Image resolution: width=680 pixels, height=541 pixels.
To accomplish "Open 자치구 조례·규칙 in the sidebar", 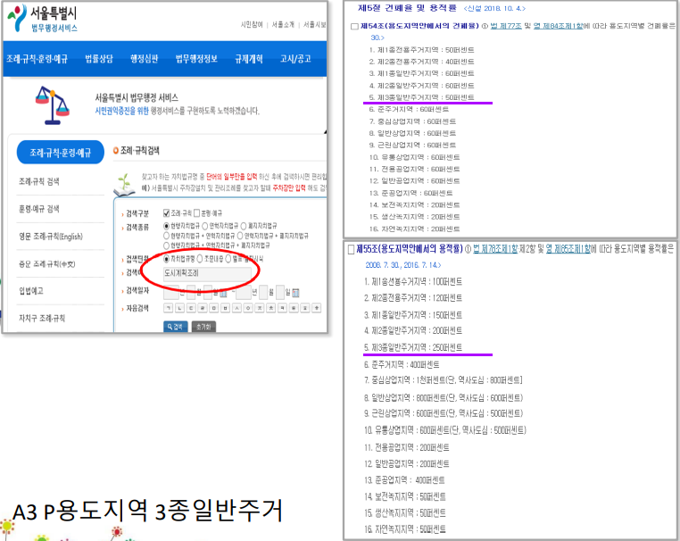I will point(42,318).
